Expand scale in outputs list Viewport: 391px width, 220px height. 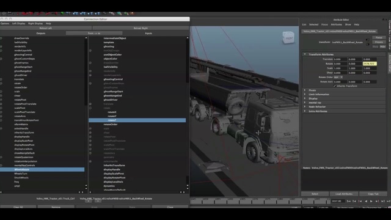click(1, 92)
